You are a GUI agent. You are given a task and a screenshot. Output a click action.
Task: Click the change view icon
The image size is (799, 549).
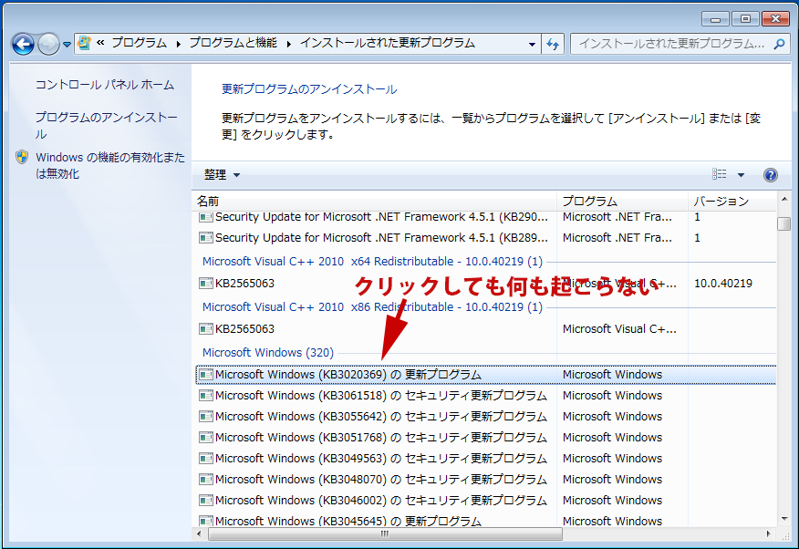point(719,174)
